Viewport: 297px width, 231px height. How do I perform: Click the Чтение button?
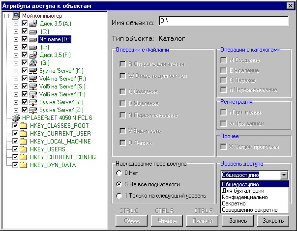click(x=167, y=221)
